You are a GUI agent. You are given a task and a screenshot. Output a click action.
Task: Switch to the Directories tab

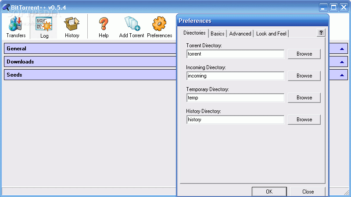click(194, 33)
